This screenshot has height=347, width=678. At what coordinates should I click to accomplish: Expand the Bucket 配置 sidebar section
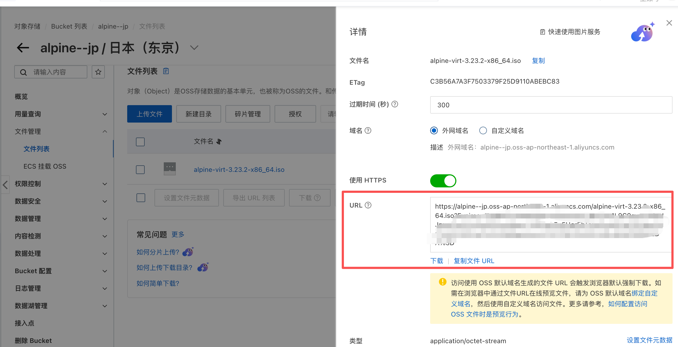[x=105, y=271]
